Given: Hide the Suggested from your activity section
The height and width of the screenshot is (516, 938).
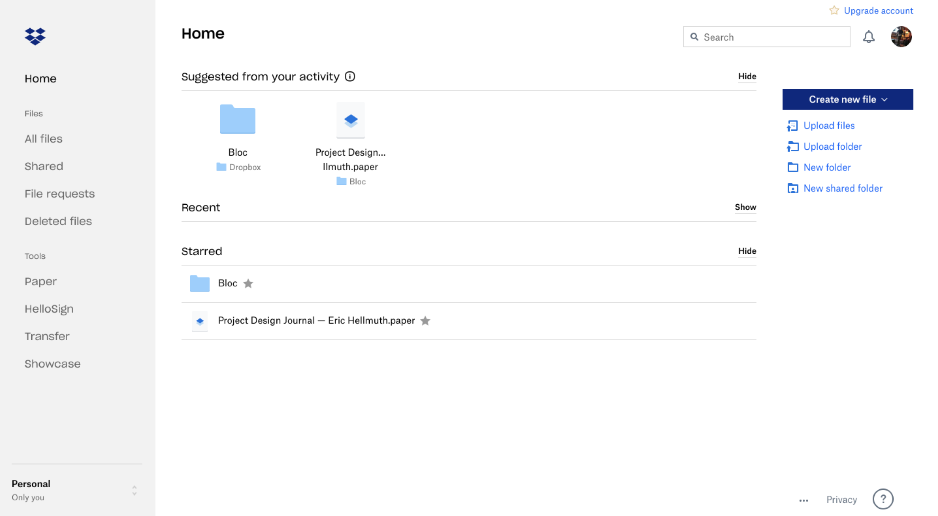Looking at the screenshot, I should tap(747, 77).
